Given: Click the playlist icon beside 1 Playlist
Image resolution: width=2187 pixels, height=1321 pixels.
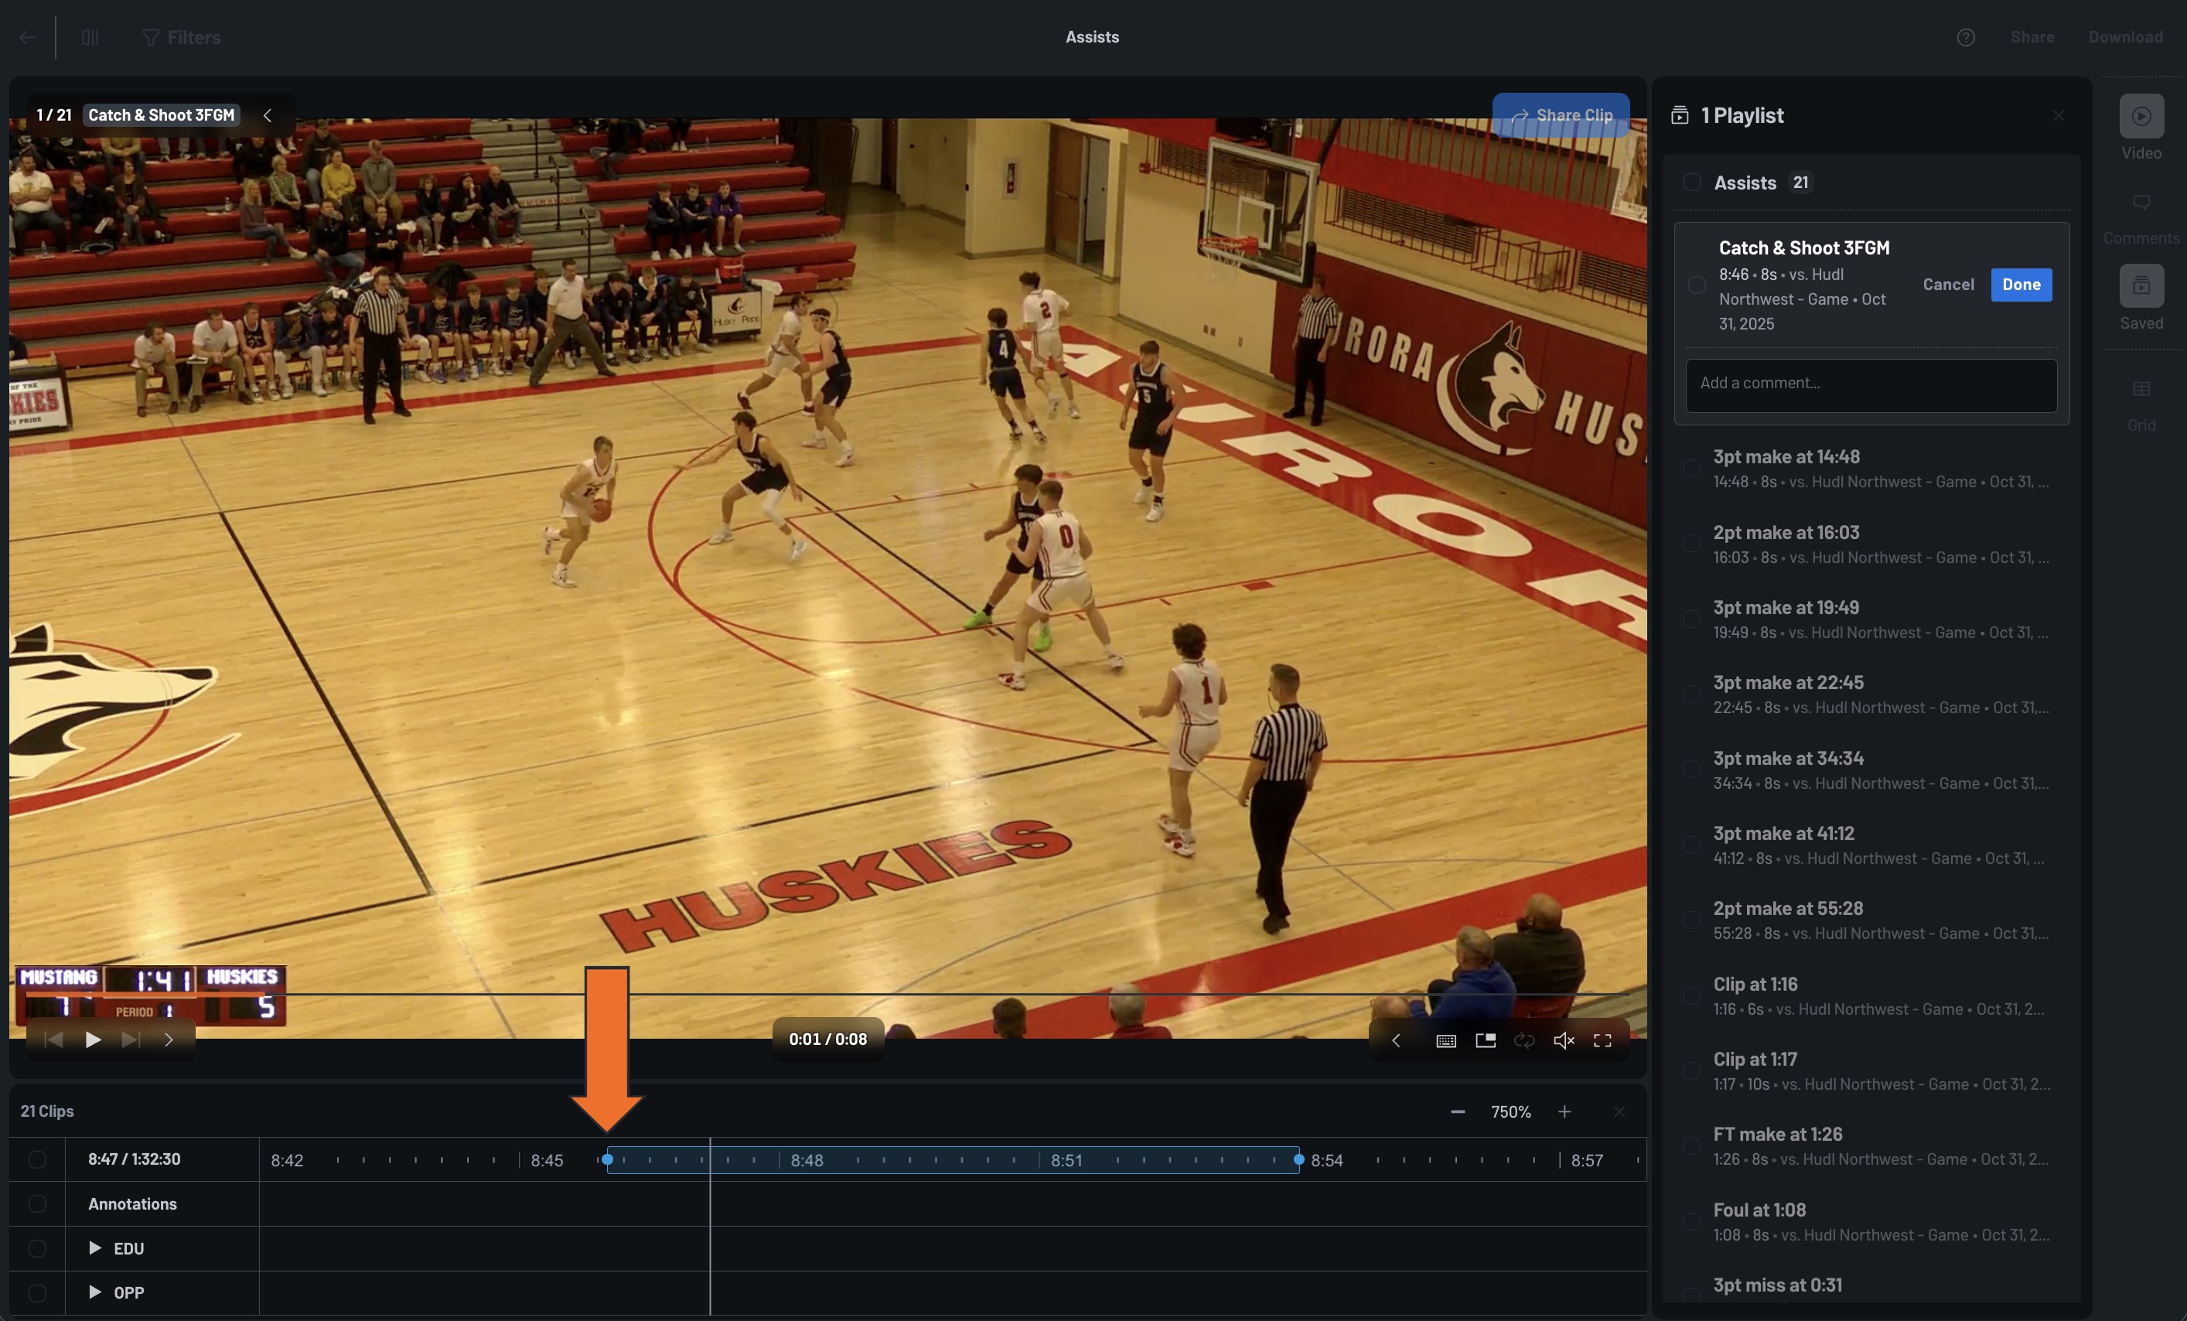Looking at the screenshot, I should pos(1680,115).
